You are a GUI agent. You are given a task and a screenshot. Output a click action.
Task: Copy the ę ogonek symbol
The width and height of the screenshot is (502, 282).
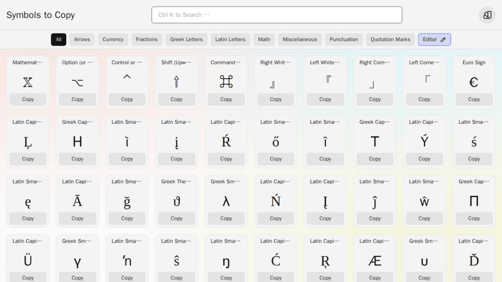pyautogui.click(x=28, y=218)
